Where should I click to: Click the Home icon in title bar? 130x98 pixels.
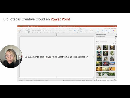(x=31, y=26)
